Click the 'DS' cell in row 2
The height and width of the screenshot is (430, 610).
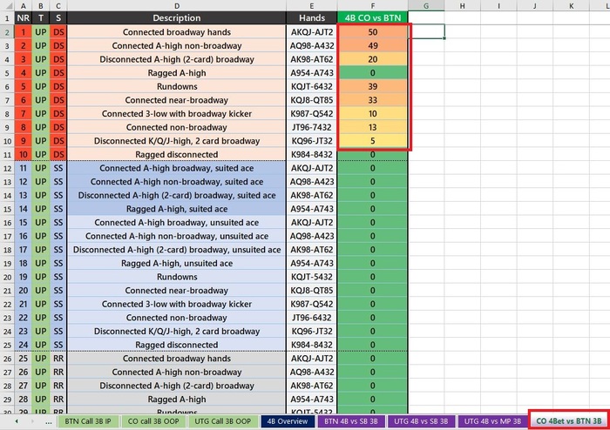tap(58, 32)
